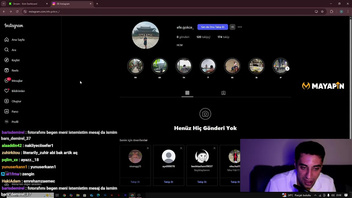The height and width of the screenshot is (198, 352).
Task: View site information icon in address bar
Action: [x=25, y=12]
